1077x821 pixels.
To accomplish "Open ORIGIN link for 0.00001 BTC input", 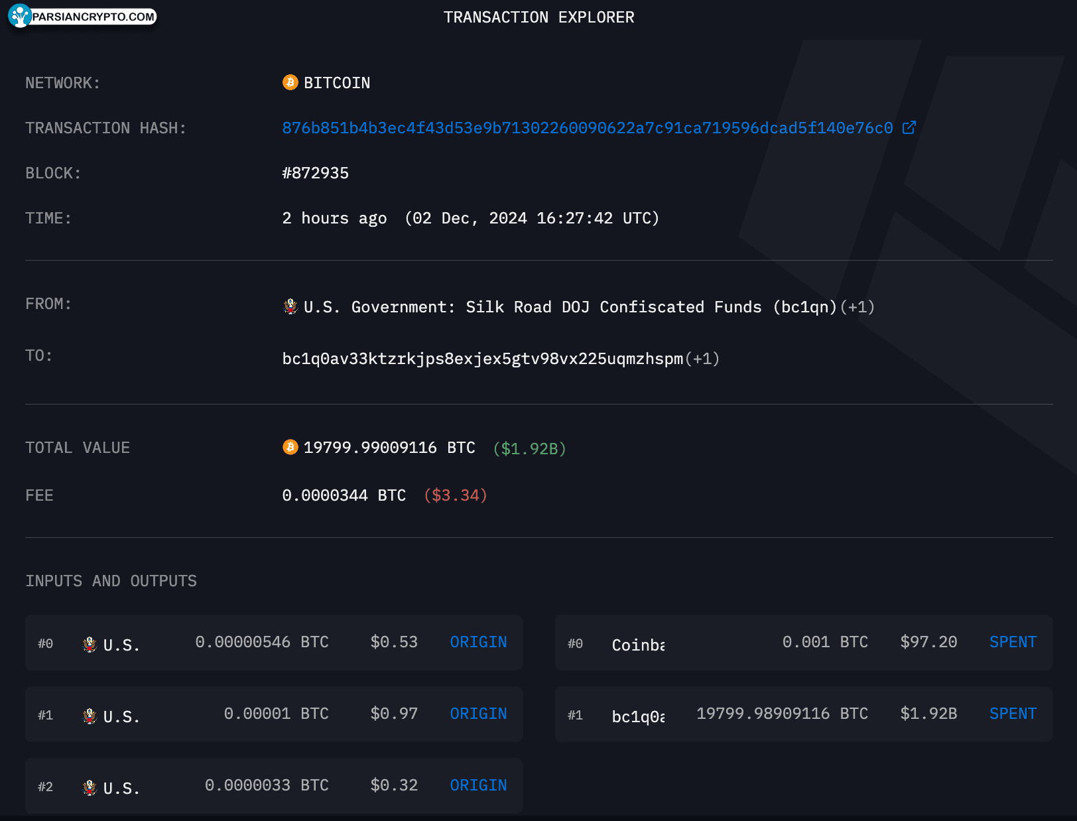I will coord(478,714).
